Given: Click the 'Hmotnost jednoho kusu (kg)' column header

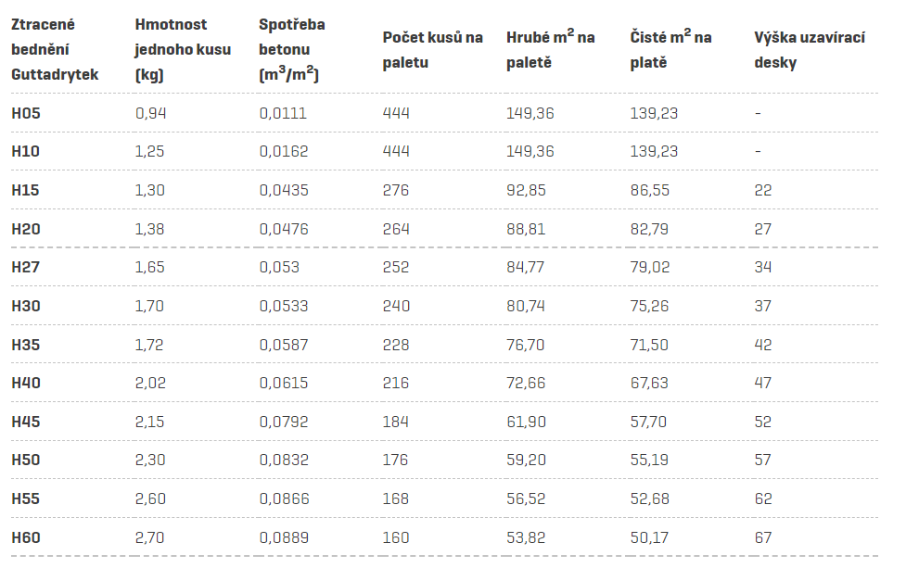Looking at the screenshot, I should (183, 50).
